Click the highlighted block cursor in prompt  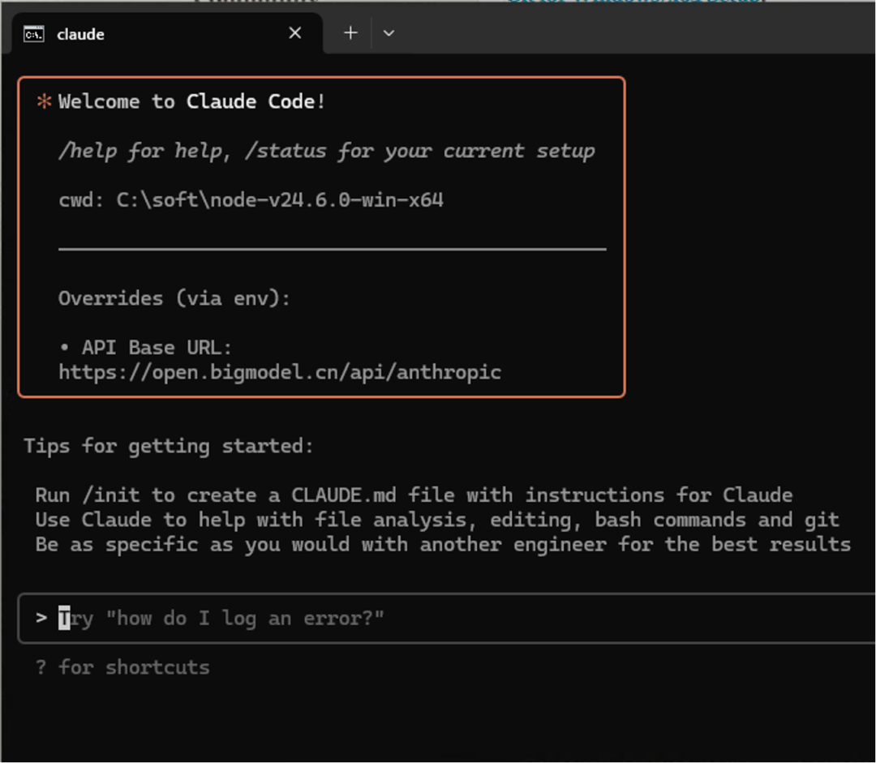point(64,619)
